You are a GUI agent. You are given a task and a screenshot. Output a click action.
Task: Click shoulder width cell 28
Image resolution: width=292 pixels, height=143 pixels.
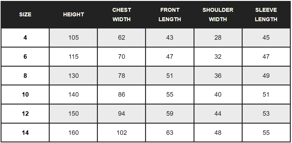pos(218,38)
